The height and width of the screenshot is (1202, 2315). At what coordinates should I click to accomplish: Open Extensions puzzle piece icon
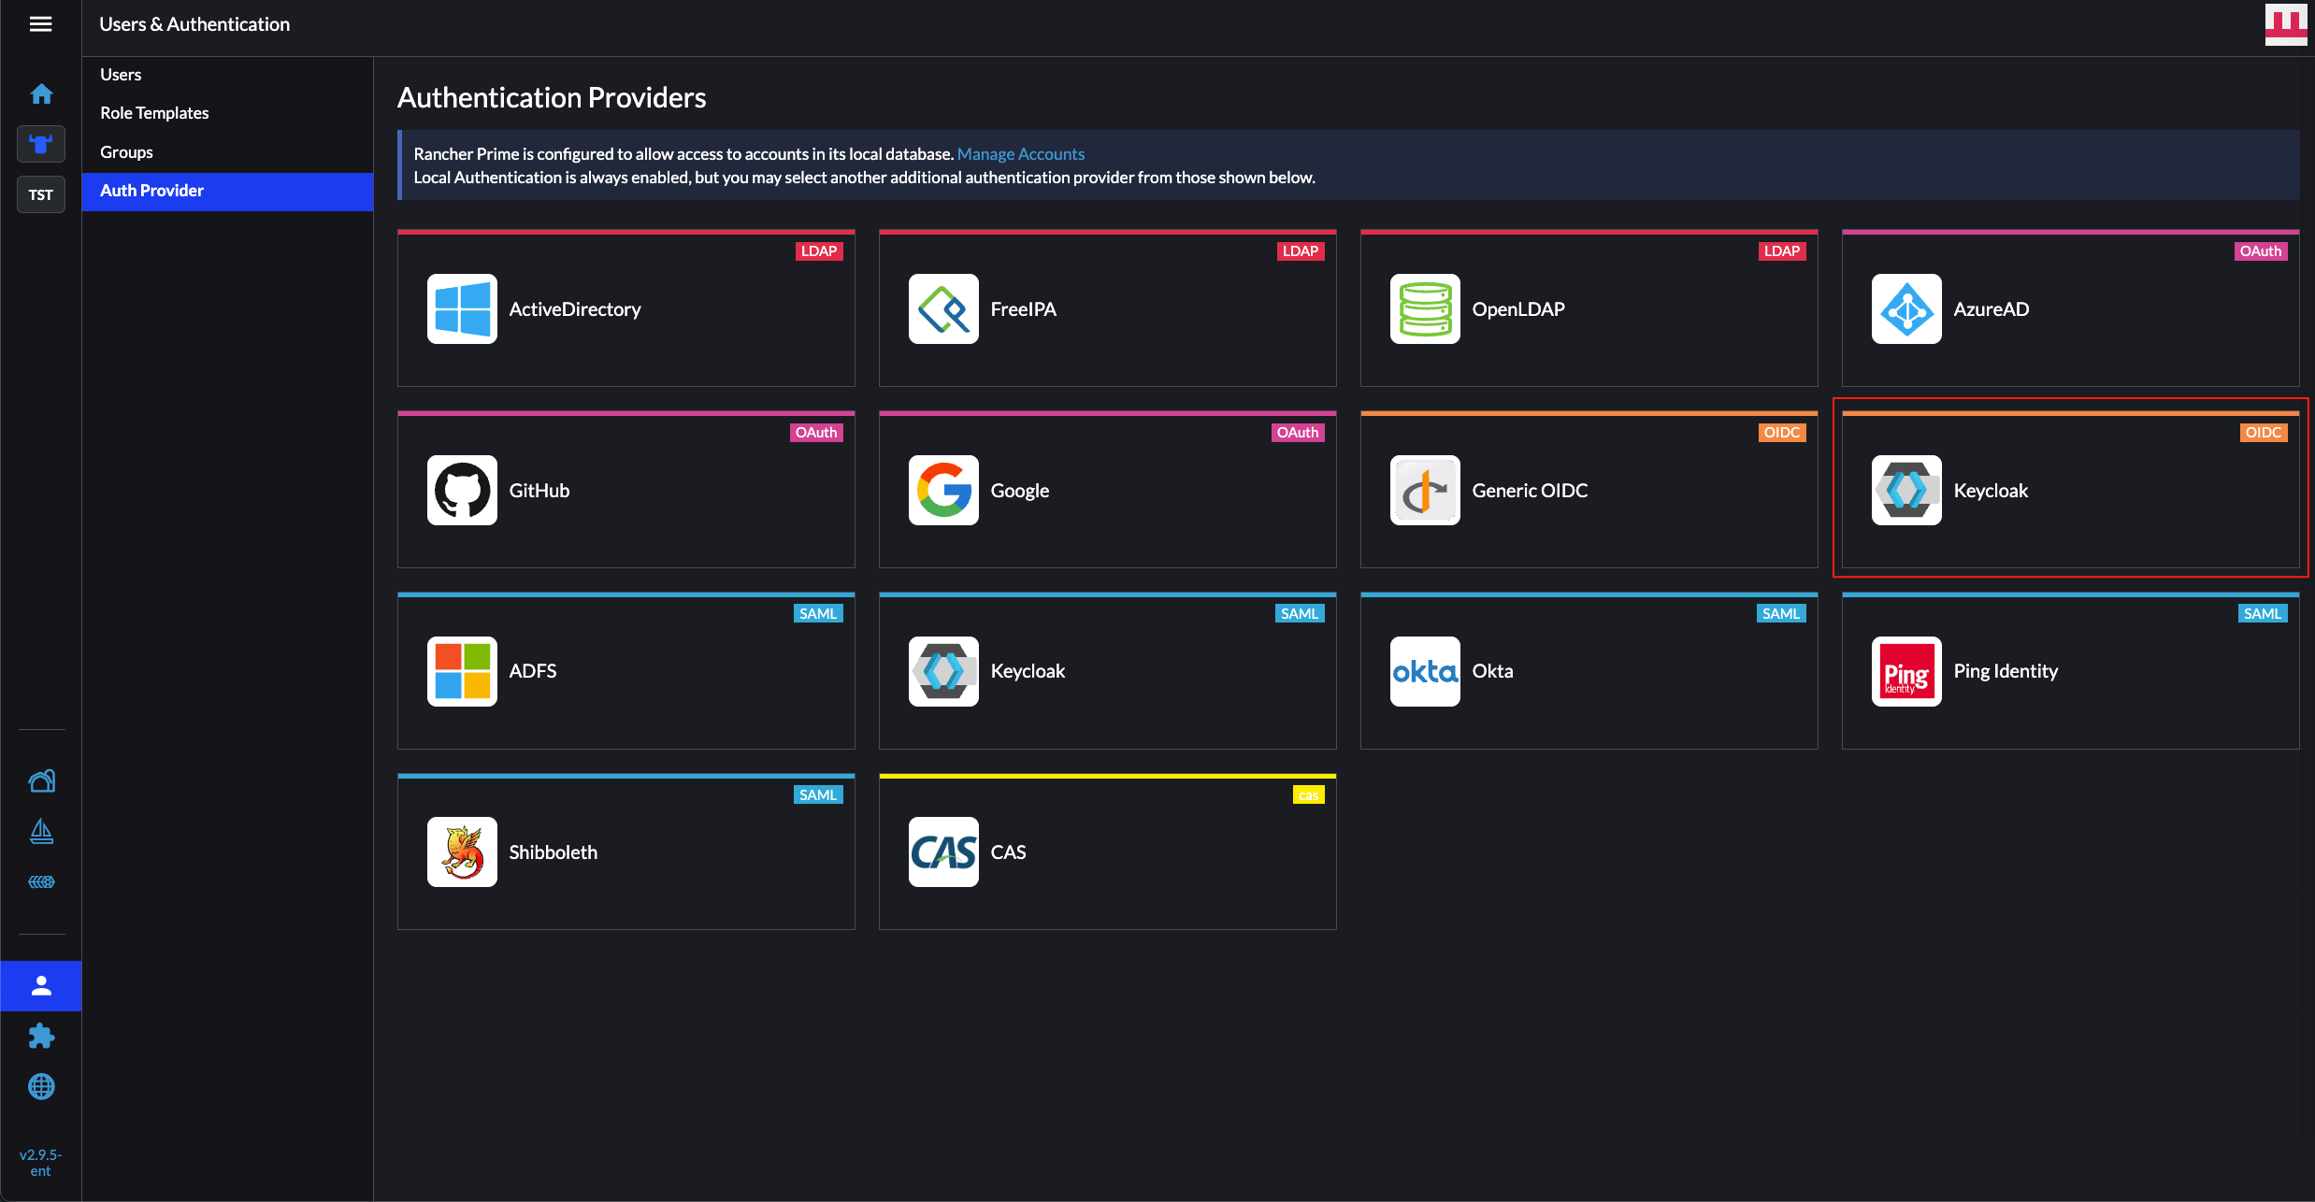click(41, 1036)
